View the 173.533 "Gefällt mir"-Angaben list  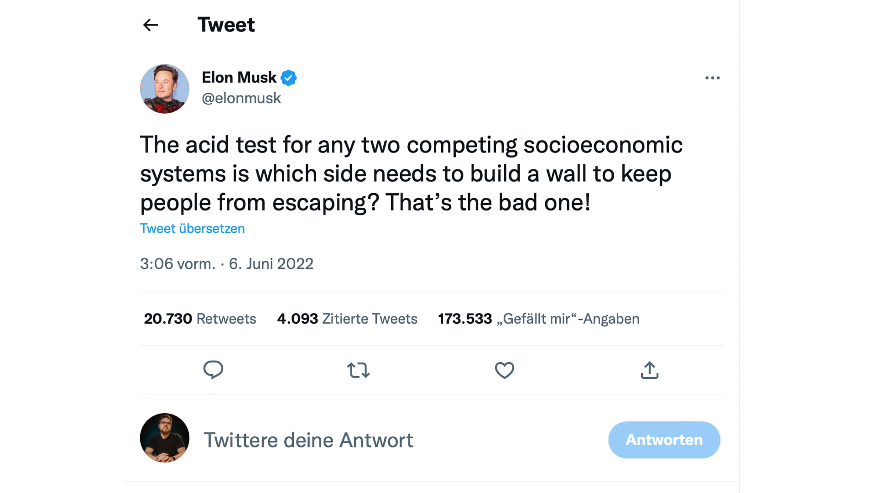(538, 319)
